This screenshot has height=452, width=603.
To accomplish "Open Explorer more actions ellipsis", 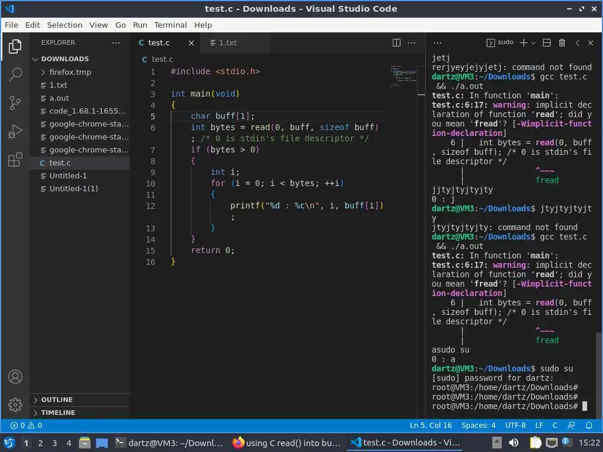I will pos(116,42).
